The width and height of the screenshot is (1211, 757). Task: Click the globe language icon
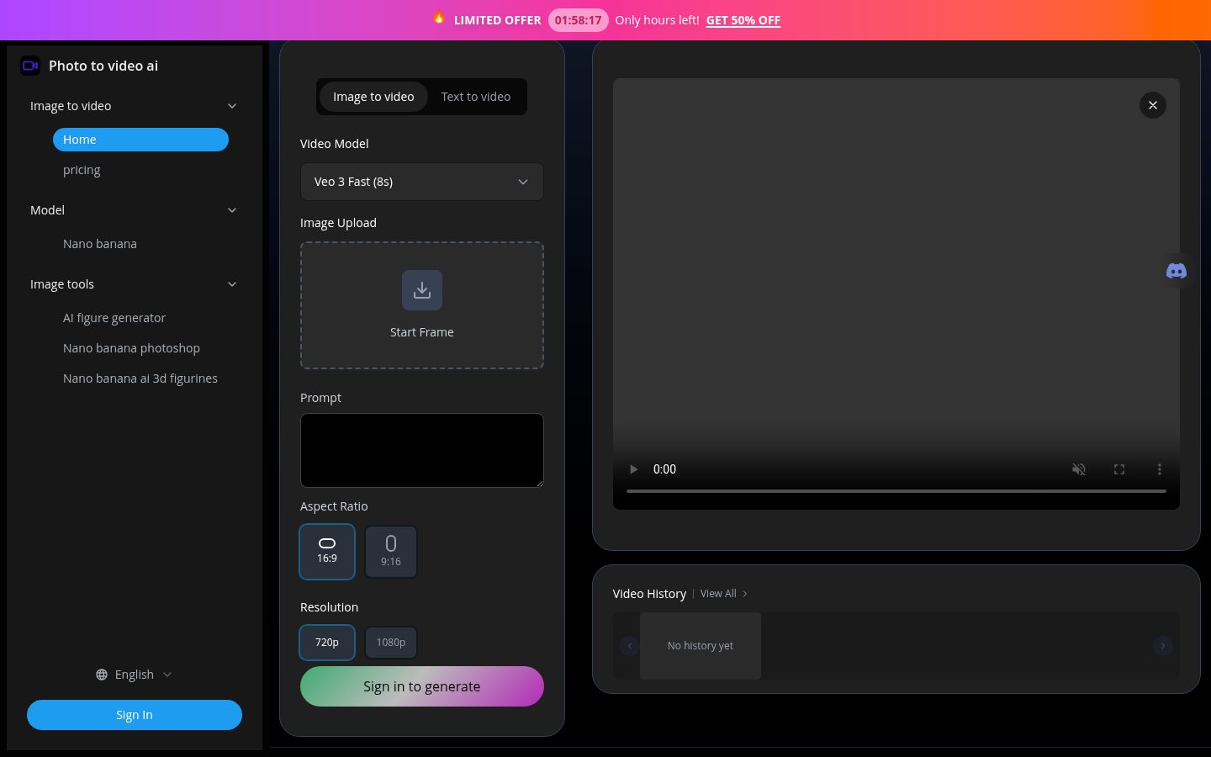pyautogui.click(x=102, y=675)
